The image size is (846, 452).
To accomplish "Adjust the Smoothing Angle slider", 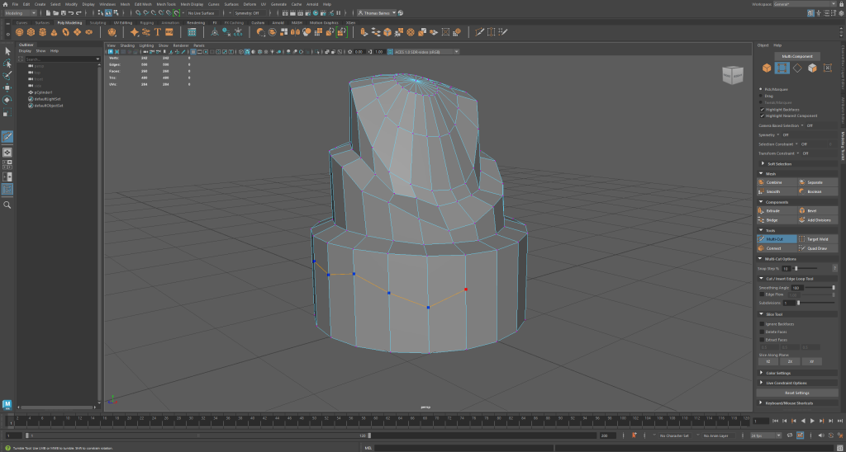I will pyautogui.click(x=832, y=288).
